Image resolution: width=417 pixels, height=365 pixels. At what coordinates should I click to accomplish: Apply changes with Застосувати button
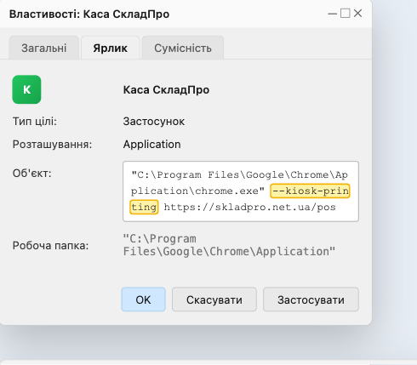311,299
